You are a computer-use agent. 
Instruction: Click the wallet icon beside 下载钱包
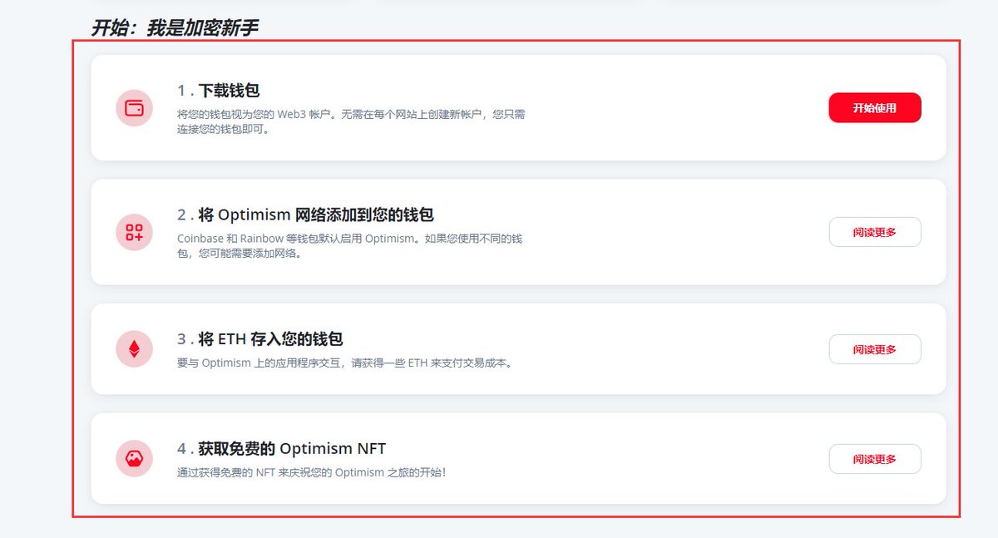pos(134,108)
